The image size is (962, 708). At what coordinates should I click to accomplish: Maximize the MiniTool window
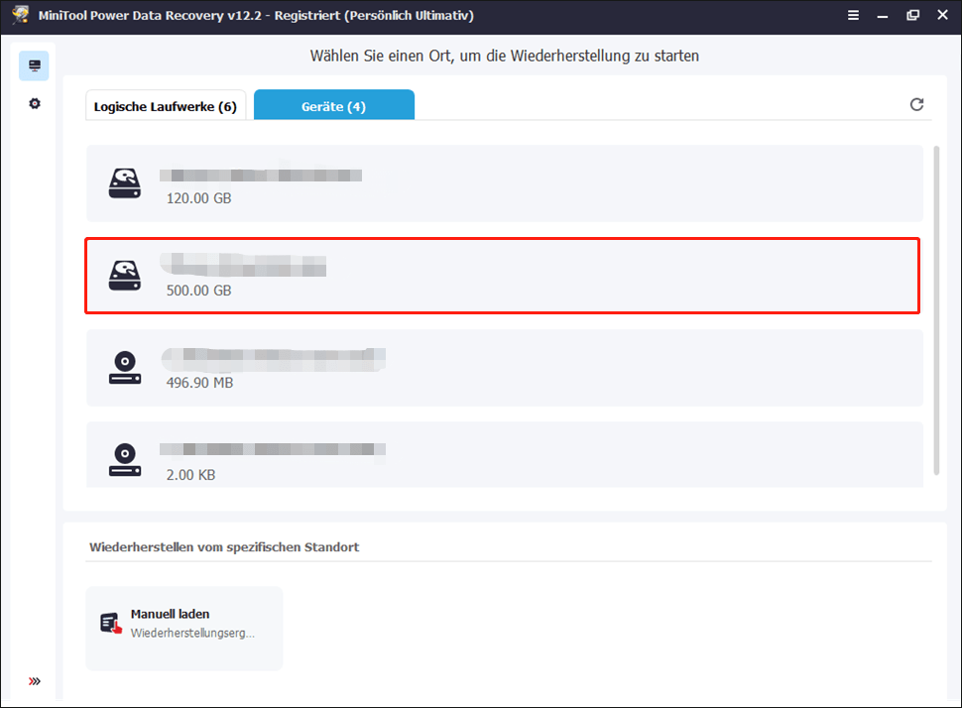pyautogui.click(x=910, y=16)
